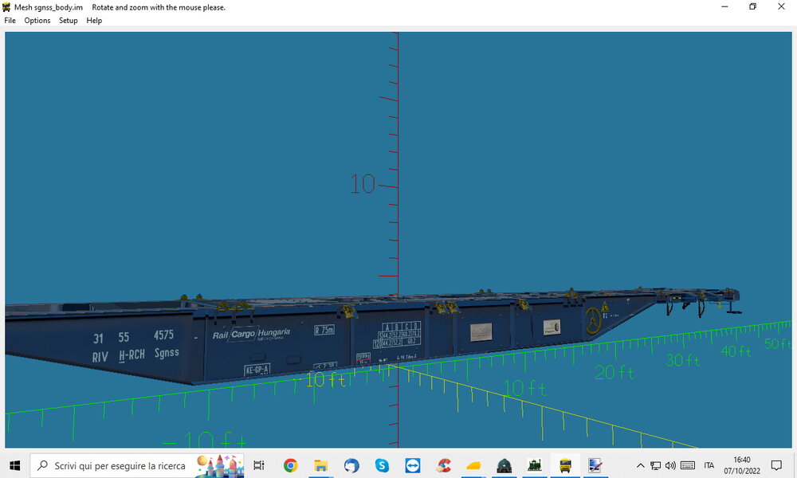Click the 3D wagon mesh viewport
The width and height of the screenshot is (797, 478).
tap(398, 240)
